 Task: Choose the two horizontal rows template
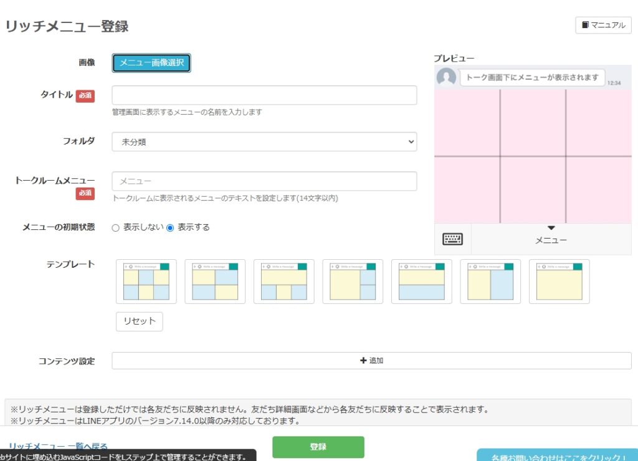[x=422, y=282]
